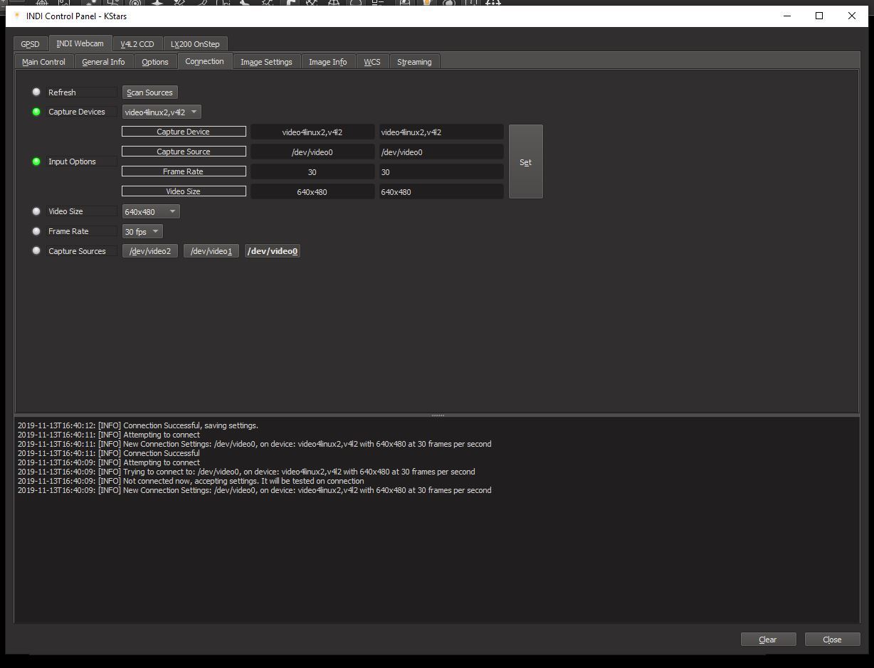Screen dimensions: 874x668
Task: Click the log line 'Not connected now, accepting settings'
Action: click(x=191, y=481)
